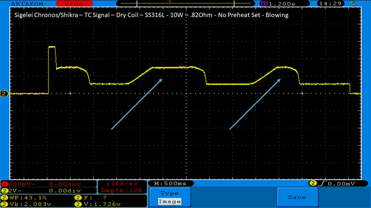Click the purple T icon beside 1.200s
The width and height of the screenshot is (371, 208).
pos(264,4)
